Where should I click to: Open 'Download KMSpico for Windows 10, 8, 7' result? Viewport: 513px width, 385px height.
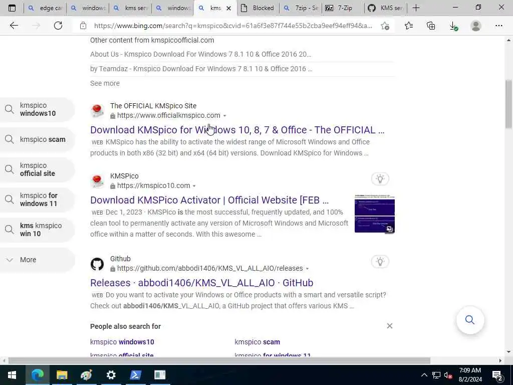(237, 130)
